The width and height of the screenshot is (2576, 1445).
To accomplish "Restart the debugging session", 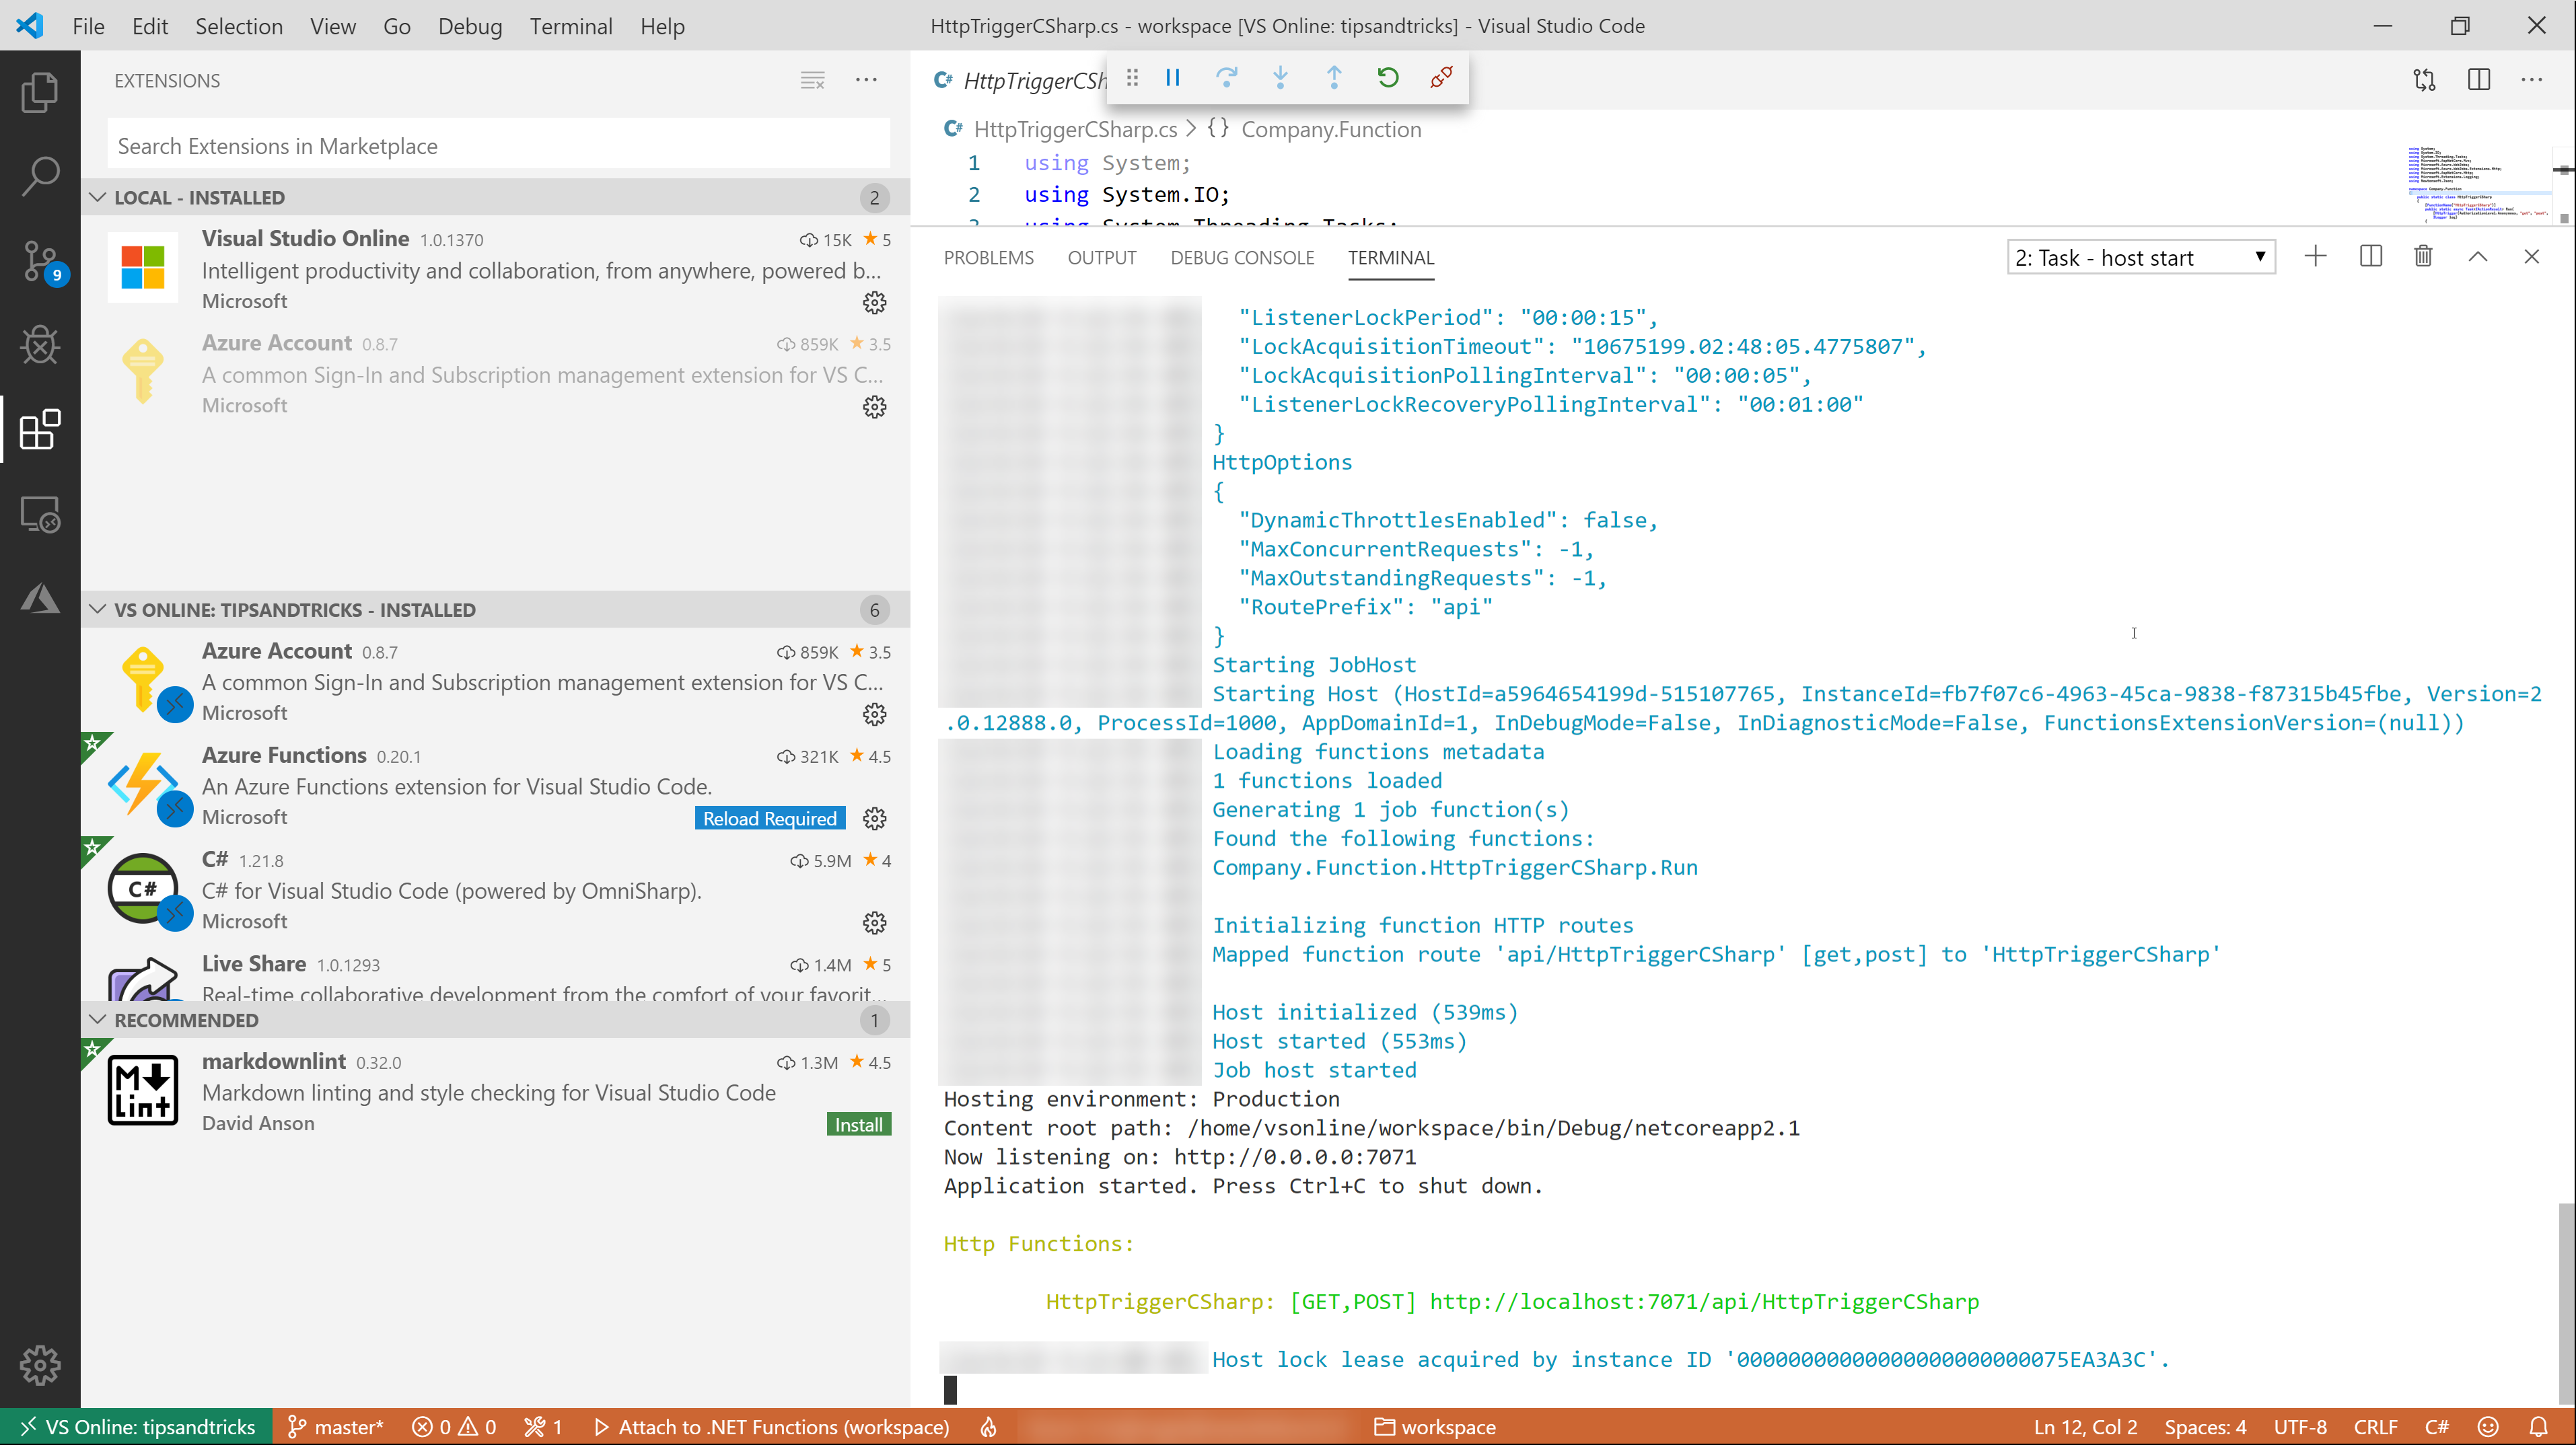I will click(1388, 78).
